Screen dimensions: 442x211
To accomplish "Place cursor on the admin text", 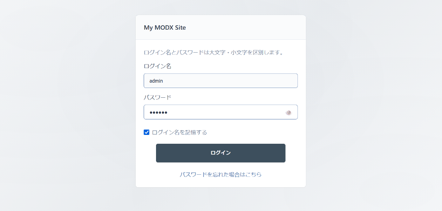I will (156, 81).
